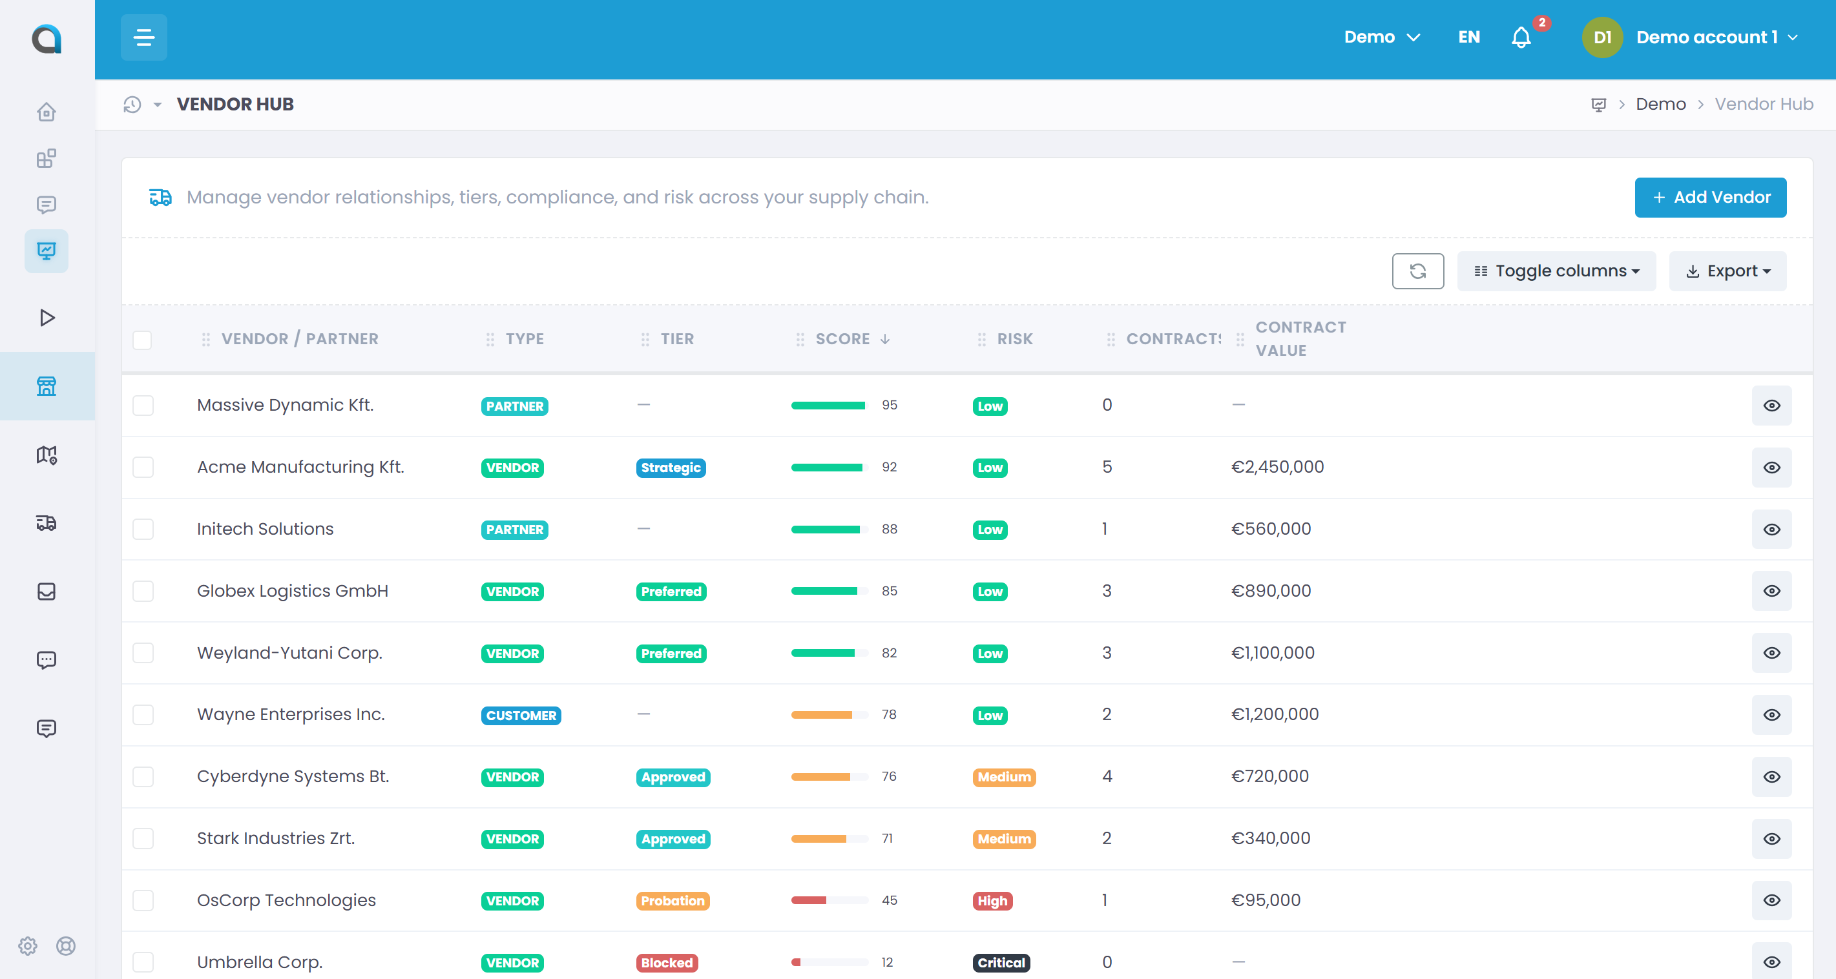Click the Critical risk badge
This screenshot has width=1836, height=979.
[1001, 963]
